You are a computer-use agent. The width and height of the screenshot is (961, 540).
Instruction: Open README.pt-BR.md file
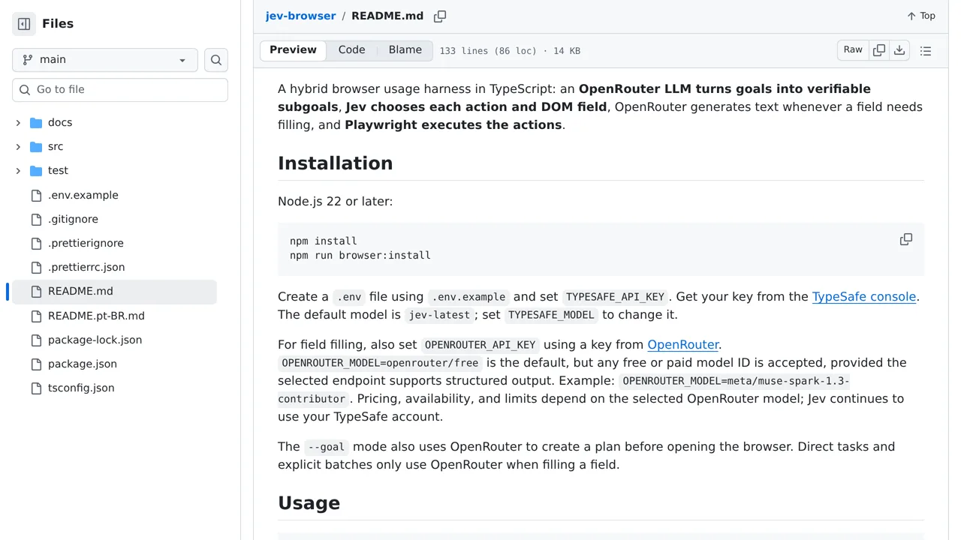point(96,316)
